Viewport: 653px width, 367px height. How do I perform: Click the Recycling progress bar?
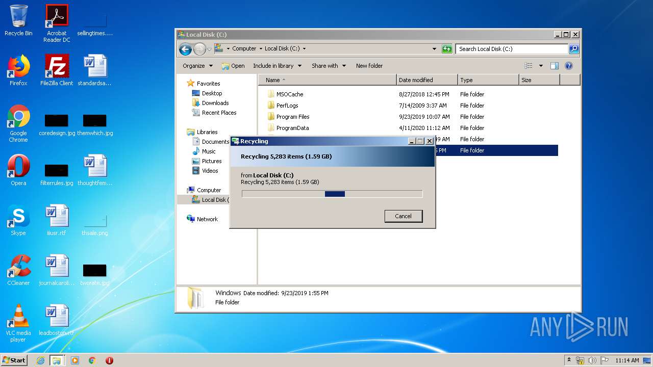(332, 194)
